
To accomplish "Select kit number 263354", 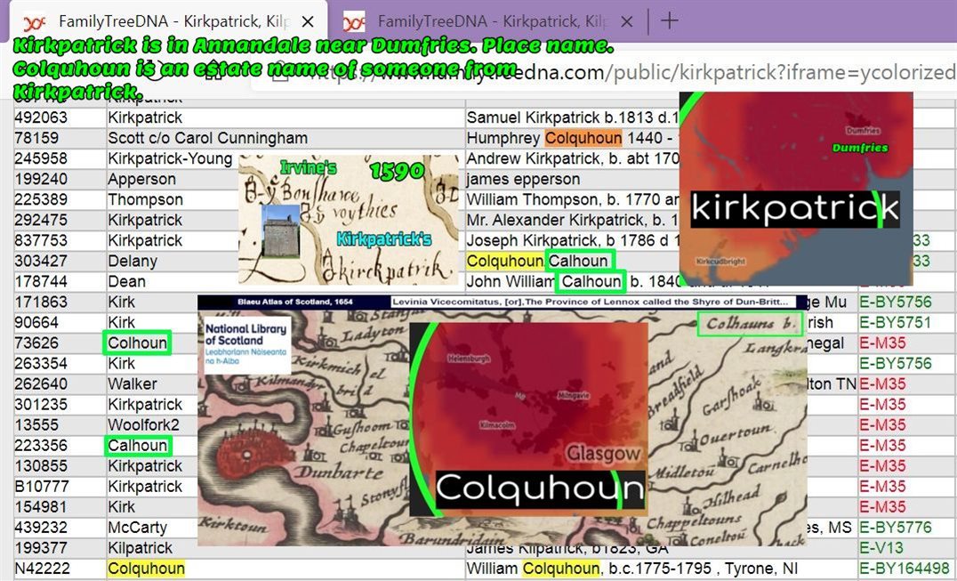I will pos(41,364).
